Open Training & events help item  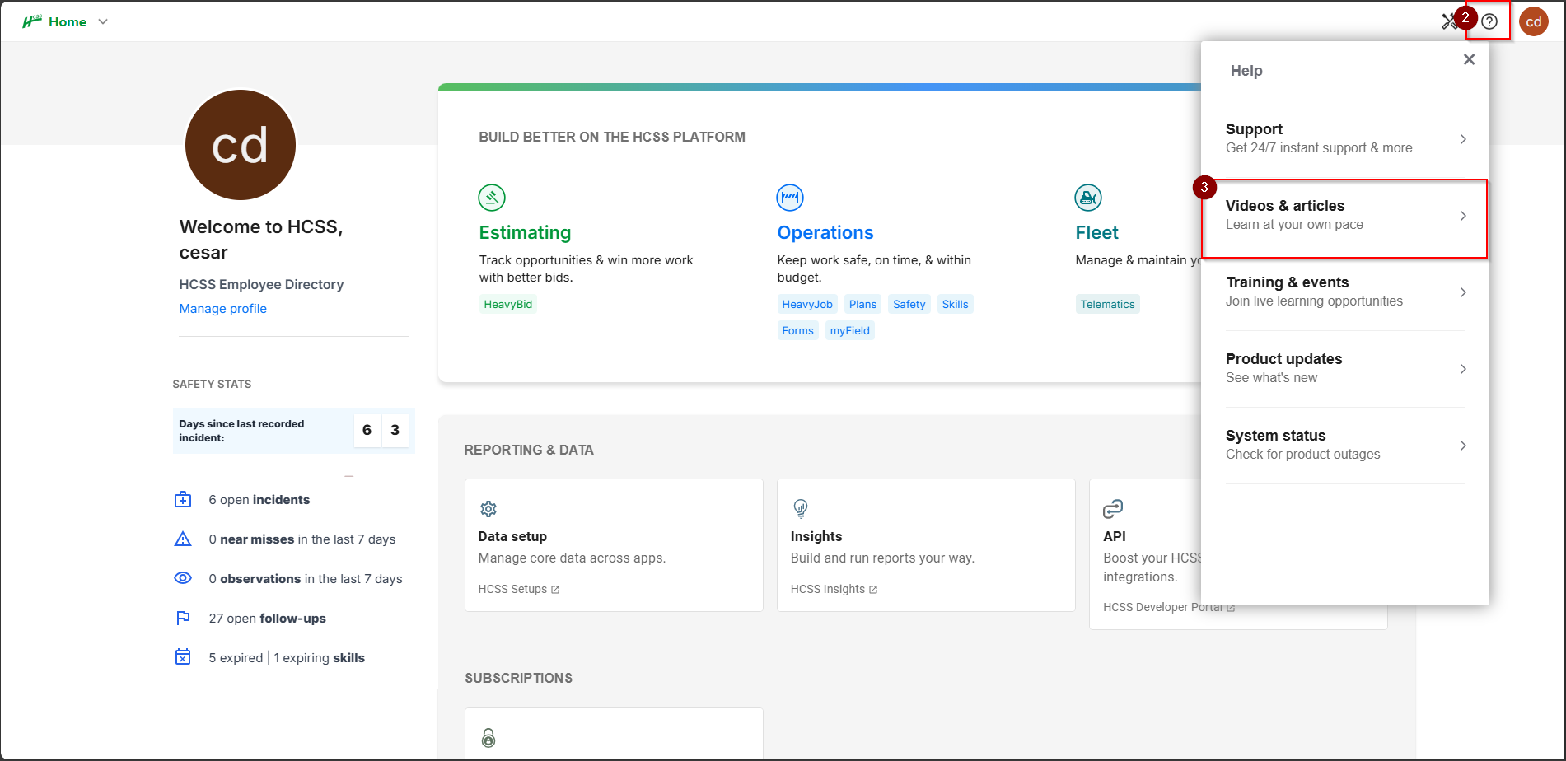[x=1345, y=292]
